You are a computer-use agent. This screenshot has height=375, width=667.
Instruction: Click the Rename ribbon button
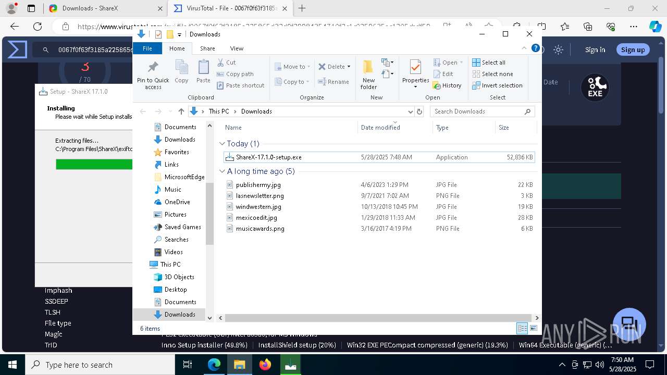[x=333, y=82]
